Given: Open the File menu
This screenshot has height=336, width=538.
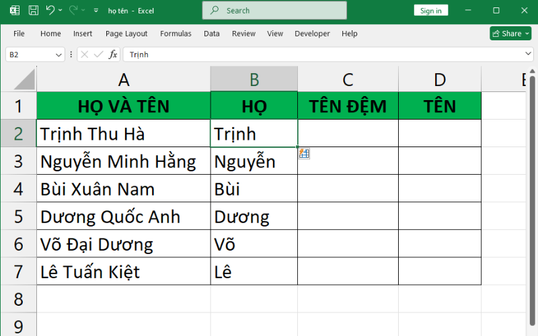Looking at the screenshot, I should pos(19,34).
